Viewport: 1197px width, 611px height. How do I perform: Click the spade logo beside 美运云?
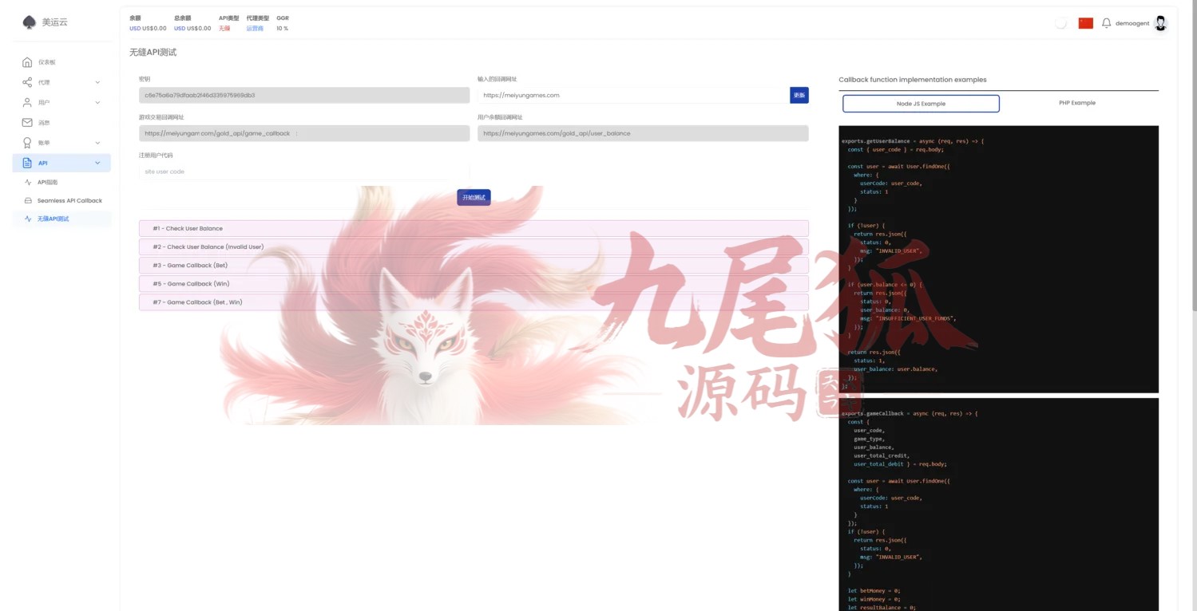(x=30, y=22)
